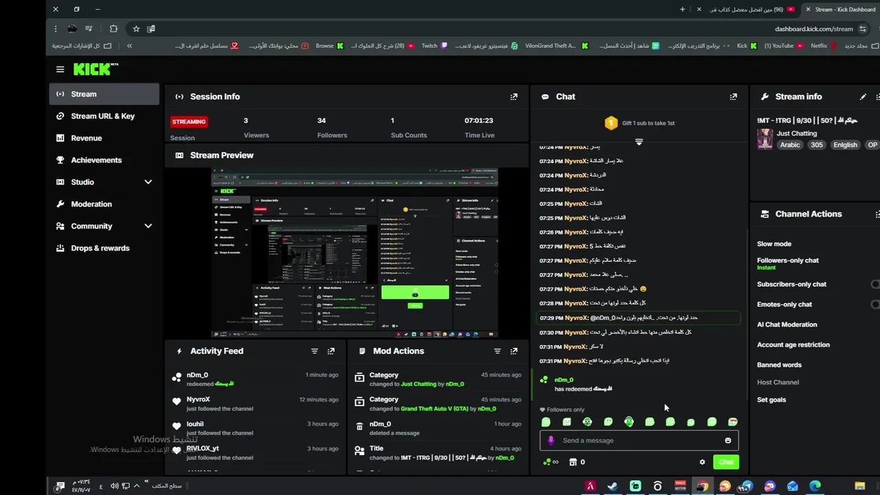Toggle Emotes-only chat switch
The height and width of the screenshot is (495, 880).
[876, 305]
